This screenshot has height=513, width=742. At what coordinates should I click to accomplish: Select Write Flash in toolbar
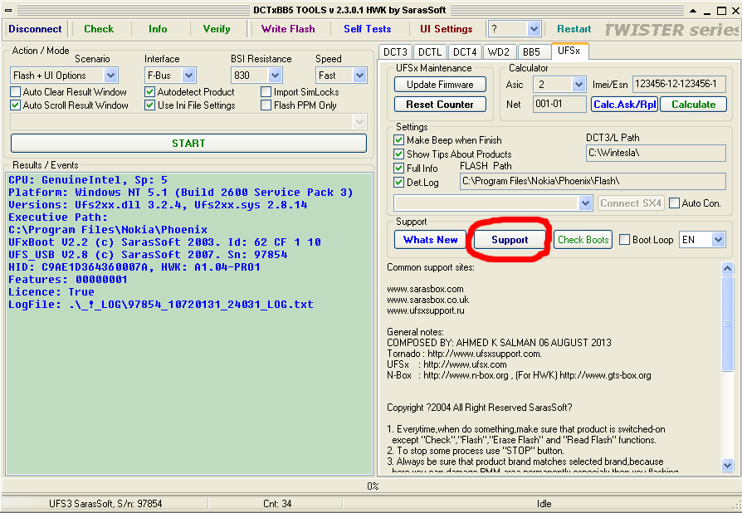coord(288,29)
